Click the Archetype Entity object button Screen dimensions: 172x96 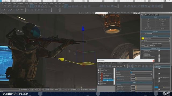click(x=162, y=19)
